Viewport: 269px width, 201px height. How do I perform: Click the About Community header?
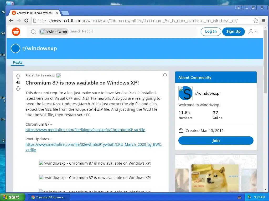pyautogui.click(x=216, y=77)
